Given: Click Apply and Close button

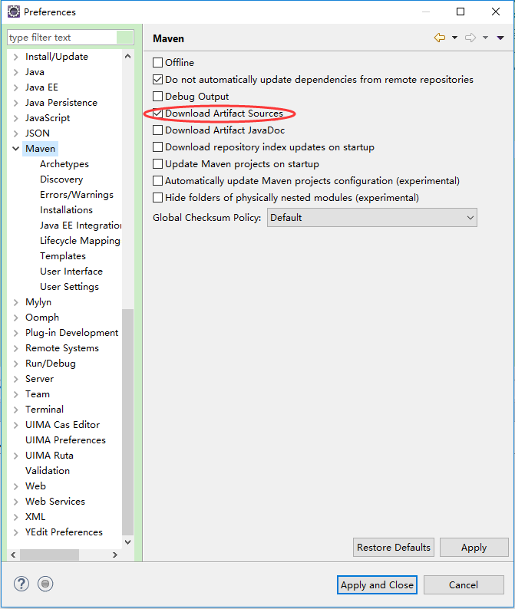Looking at the screenshot, I should [x=377, y=585].
